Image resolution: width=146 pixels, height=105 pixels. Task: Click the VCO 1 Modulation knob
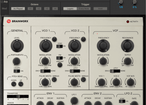coord(45,61)
